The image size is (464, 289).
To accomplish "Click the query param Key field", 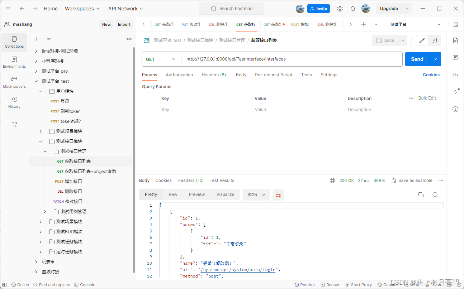I will (x=205, y=110).
